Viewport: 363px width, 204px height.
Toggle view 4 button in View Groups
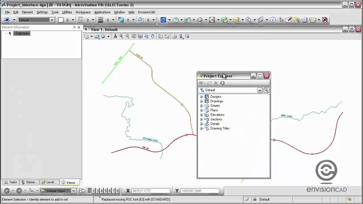(102, 191)
